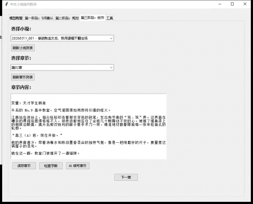Open the 第一阶段 tab

click(39, 18)
